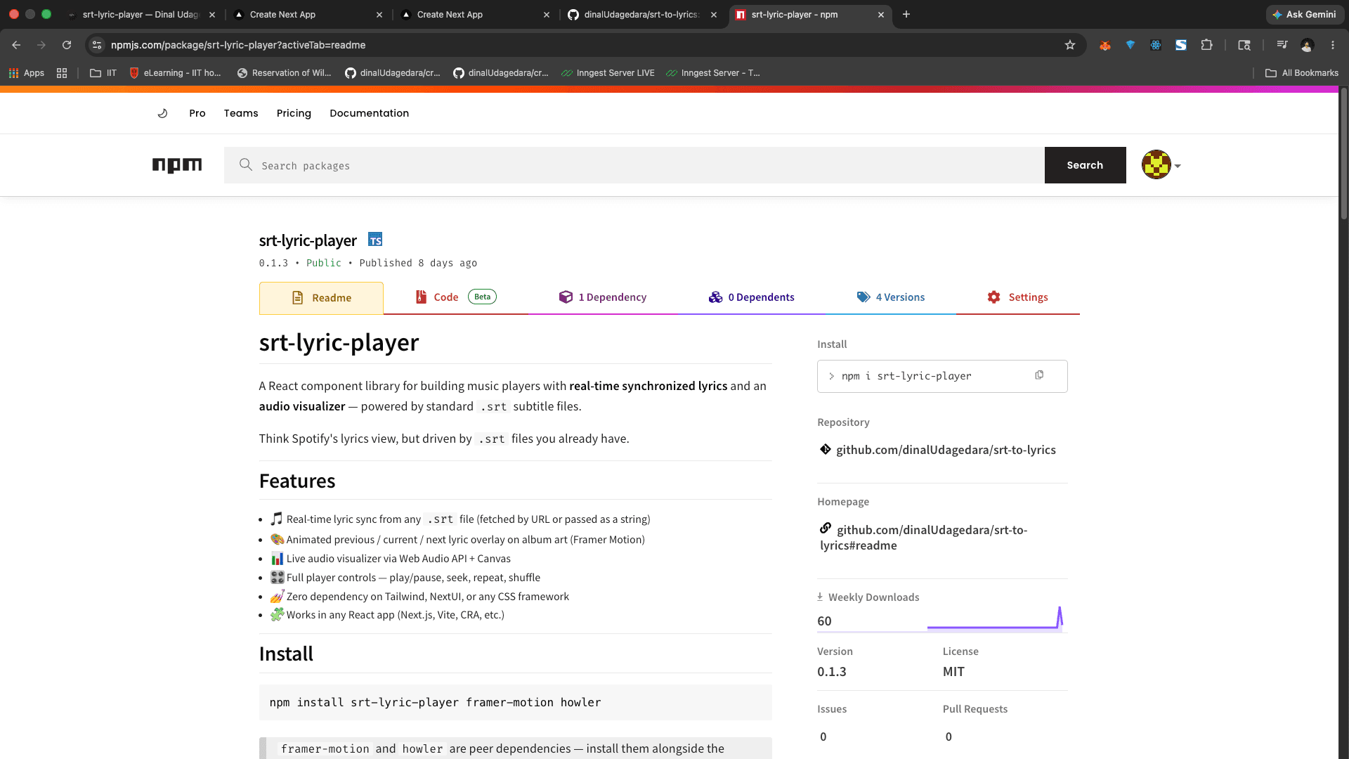Open the tab groups grid icon
The height and width of the screenshot is (759, 1349).
point(62,73)
